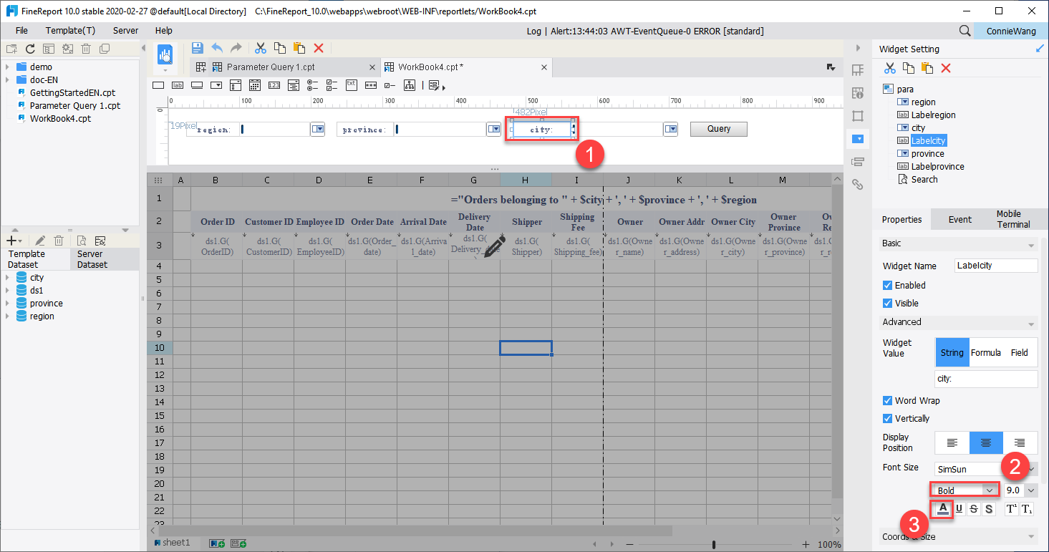
Task: Enable the Underline formatting option
Action: (959, 508)
